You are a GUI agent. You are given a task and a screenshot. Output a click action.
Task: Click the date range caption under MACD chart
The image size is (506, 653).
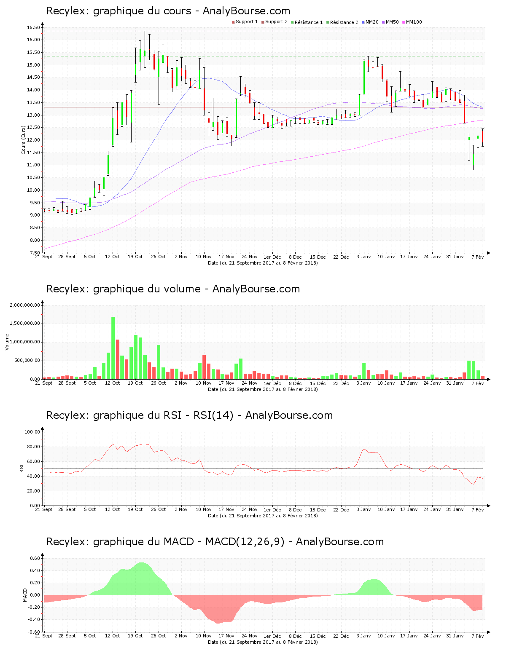point(263,642)
